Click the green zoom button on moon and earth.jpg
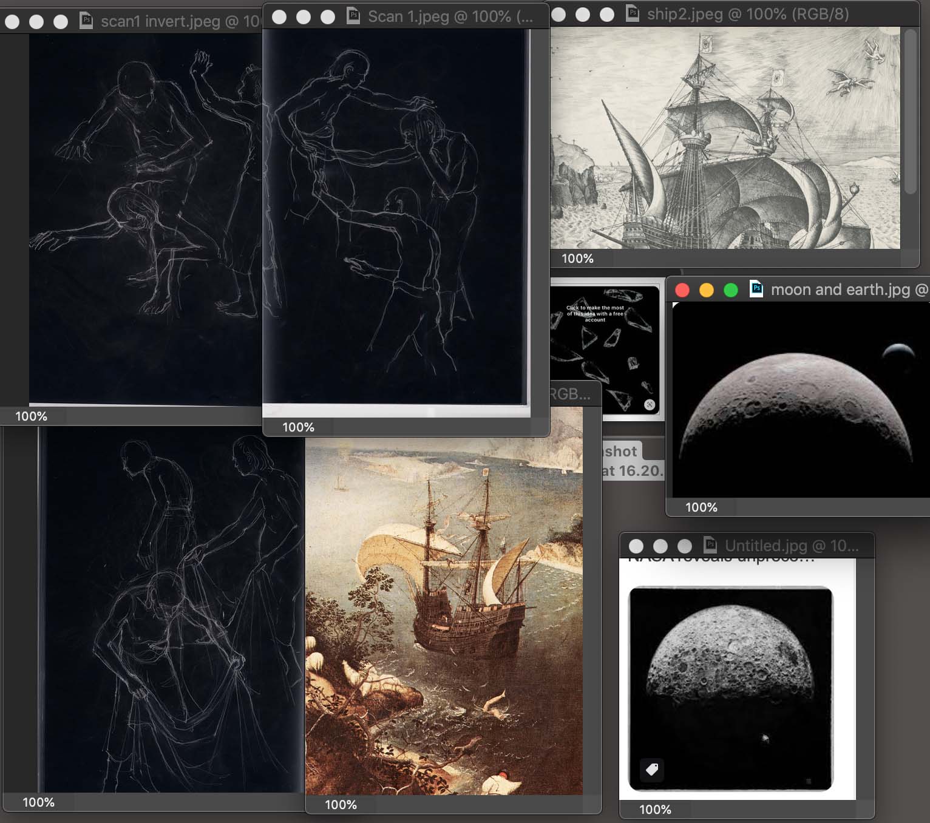Screen dimensions: 930x823 (731, 290)
